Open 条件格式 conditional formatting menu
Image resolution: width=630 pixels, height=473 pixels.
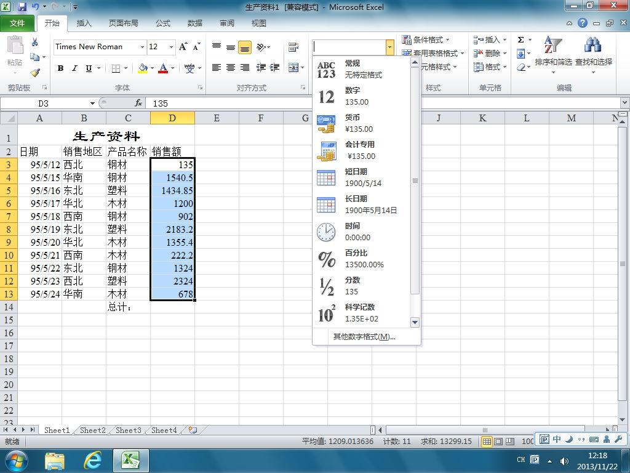tap(426, 40)
